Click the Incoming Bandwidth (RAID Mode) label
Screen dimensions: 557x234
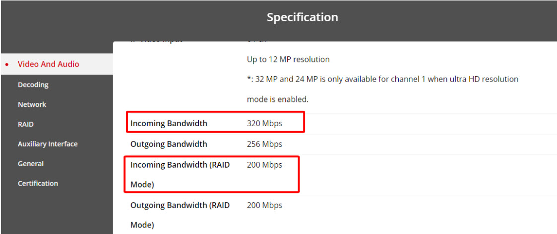point(180,165)
